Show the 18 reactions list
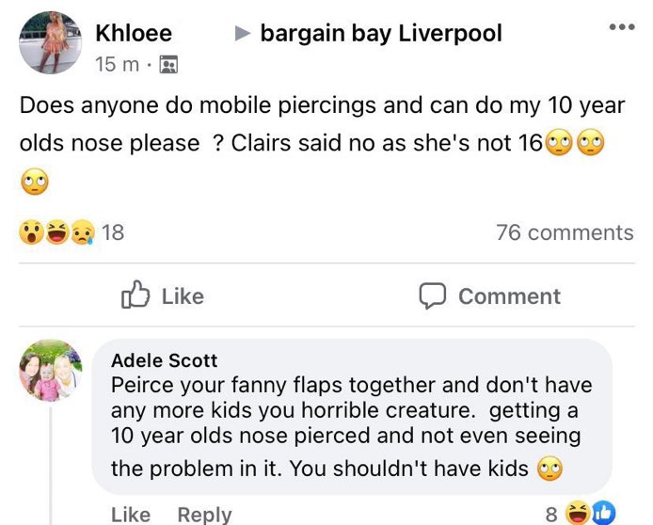Viewport: 653px width, 525px height. pyautogui.click(x=113, y=232)
